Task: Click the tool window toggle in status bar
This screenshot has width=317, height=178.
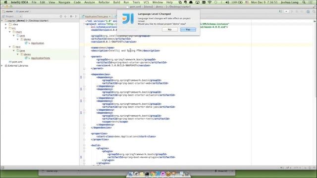Action: 2,168
